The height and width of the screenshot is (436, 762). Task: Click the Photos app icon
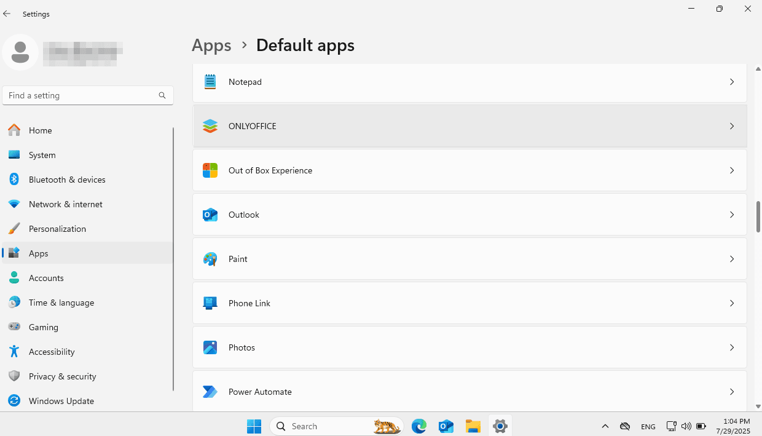[210, 347]
